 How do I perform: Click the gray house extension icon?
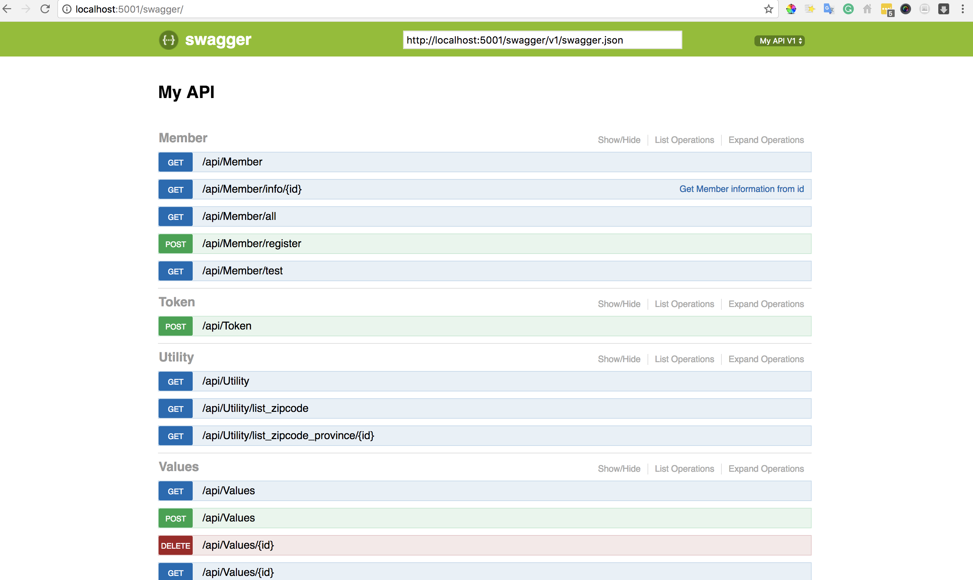click(867, 9)
